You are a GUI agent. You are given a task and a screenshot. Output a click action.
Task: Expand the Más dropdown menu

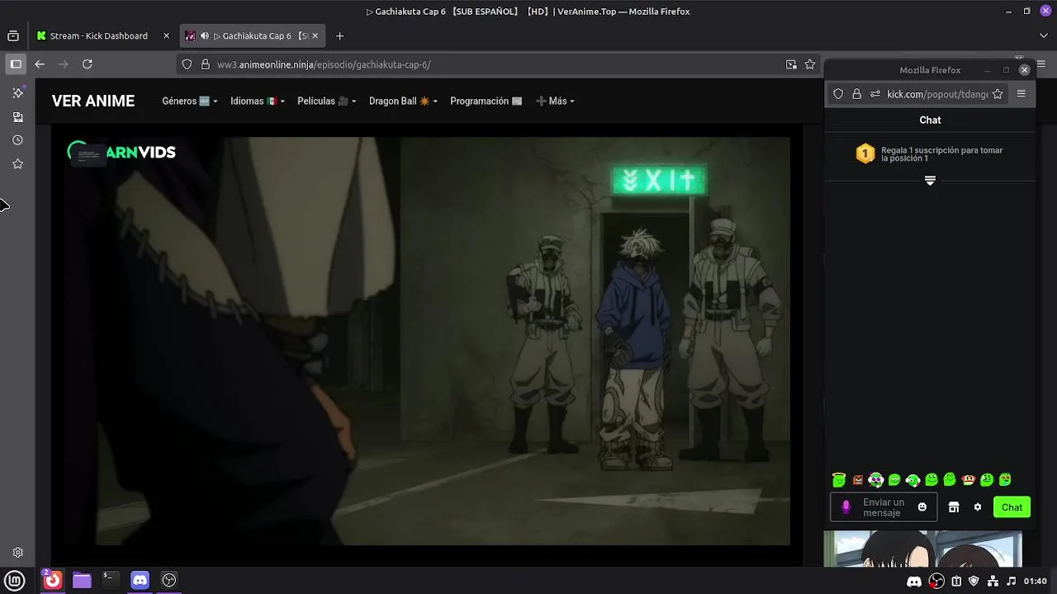click(555, 101)
